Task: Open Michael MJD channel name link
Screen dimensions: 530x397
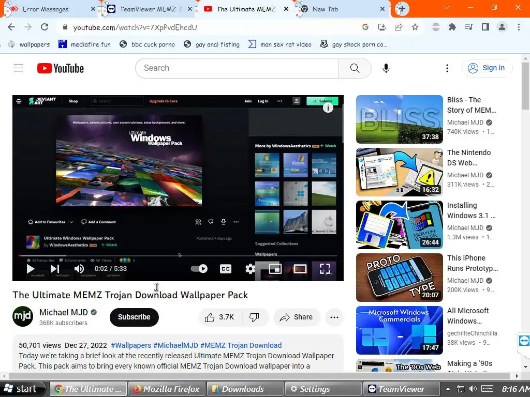Action: 64,313
